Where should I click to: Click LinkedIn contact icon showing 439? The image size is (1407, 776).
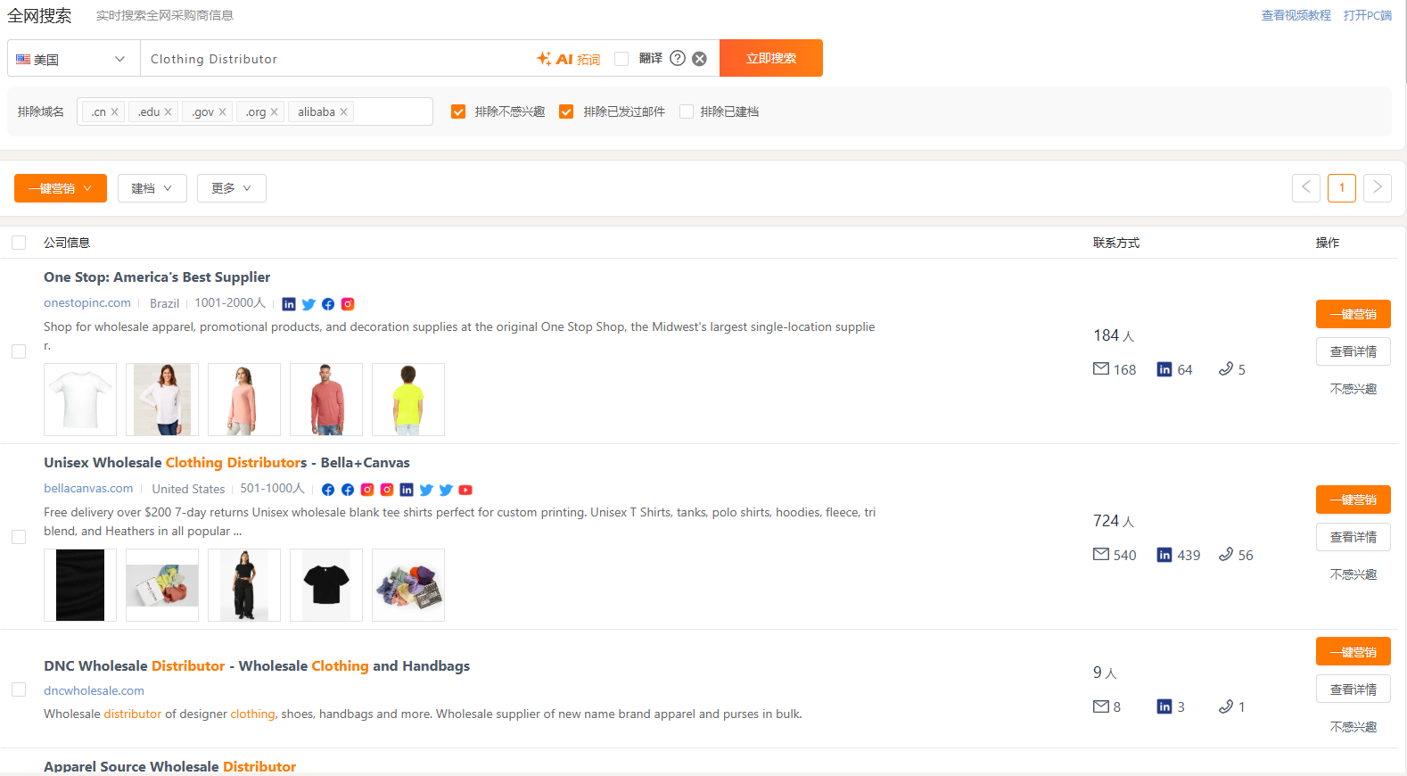pyautogui.click(x=1164, y=555)
